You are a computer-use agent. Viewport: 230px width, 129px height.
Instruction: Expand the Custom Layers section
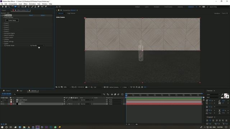point(3,37)
